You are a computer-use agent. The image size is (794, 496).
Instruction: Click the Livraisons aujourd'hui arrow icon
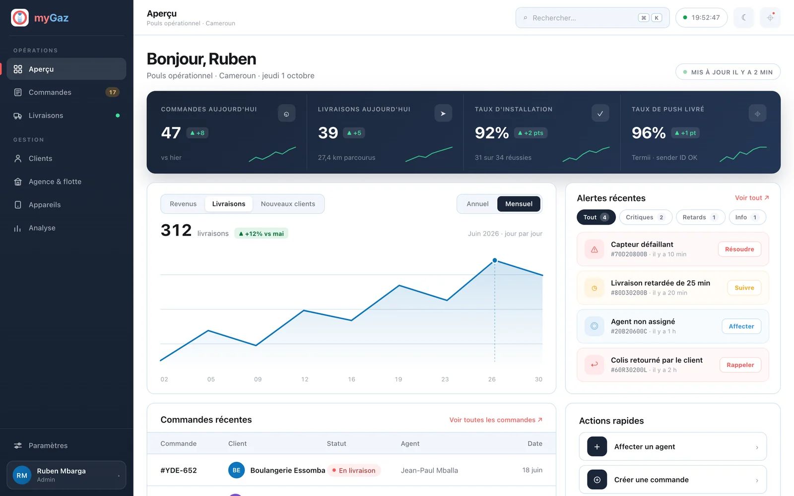[443, 114]
